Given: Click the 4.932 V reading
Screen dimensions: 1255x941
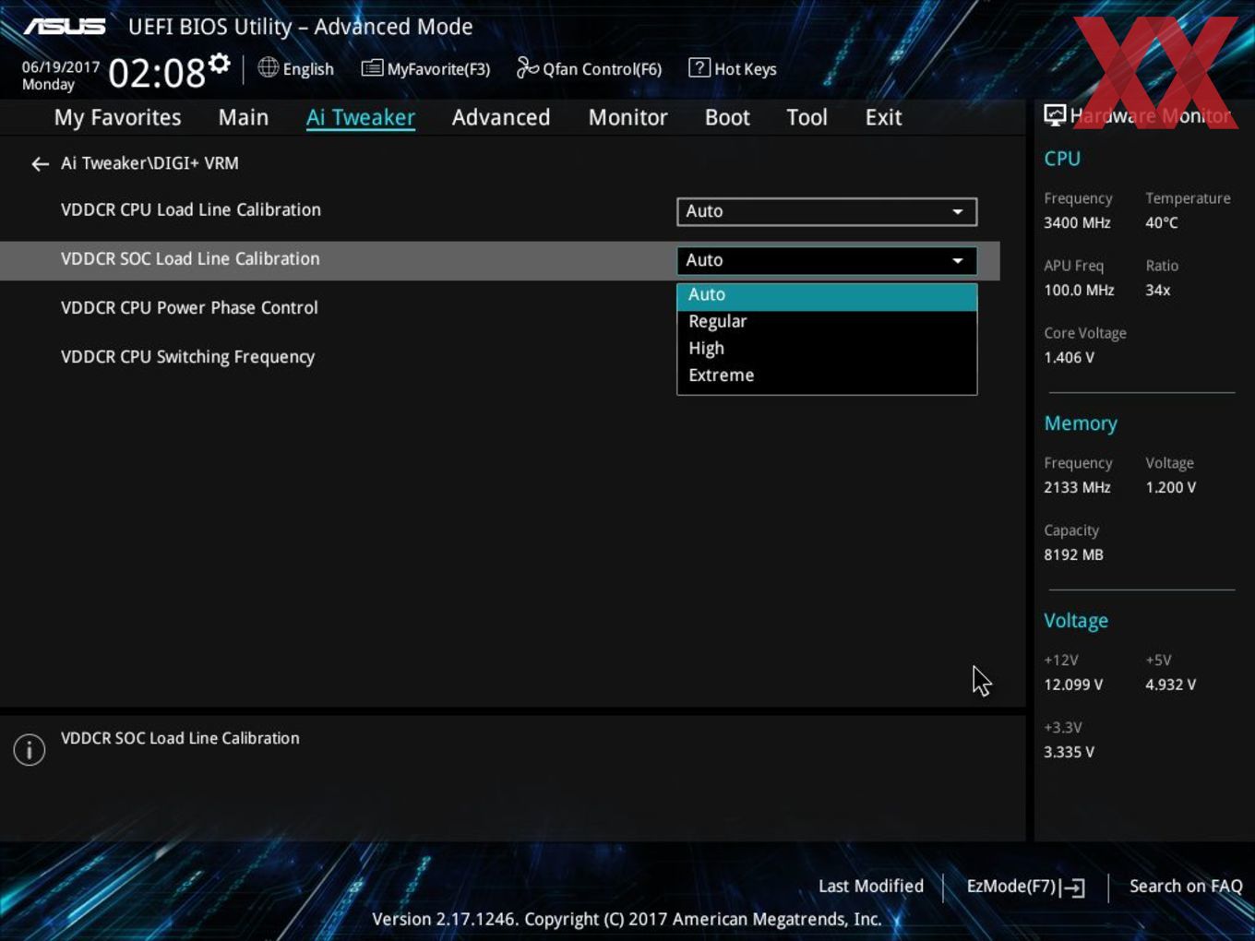Looking at the screenshot, I should click(x=1170, y=685).
